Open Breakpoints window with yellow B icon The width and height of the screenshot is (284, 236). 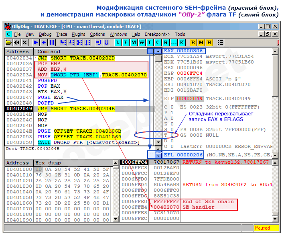pos(193,43)
